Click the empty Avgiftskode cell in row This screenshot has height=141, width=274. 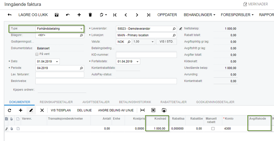pos(259,129)
